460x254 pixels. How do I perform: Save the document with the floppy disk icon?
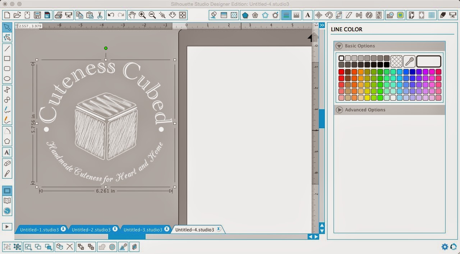click(37, 15)
